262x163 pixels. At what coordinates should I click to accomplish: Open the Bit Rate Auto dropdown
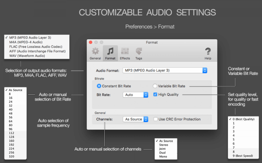(135, 95)
